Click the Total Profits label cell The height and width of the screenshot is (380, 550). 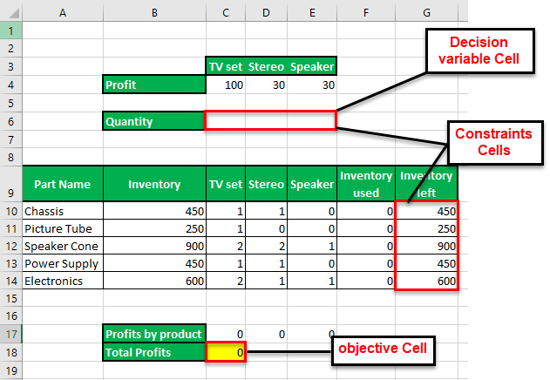tap(154, 352)
